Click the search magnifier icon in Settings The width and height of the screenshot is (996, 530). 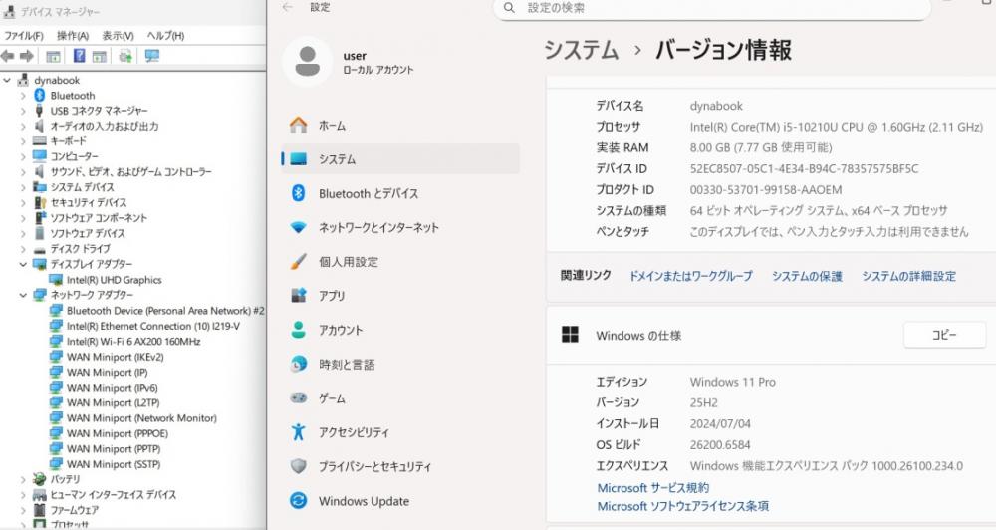coord(509,8)
